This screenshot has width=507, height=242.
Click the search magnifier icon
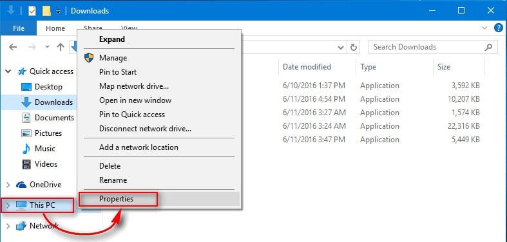(488, 47)
